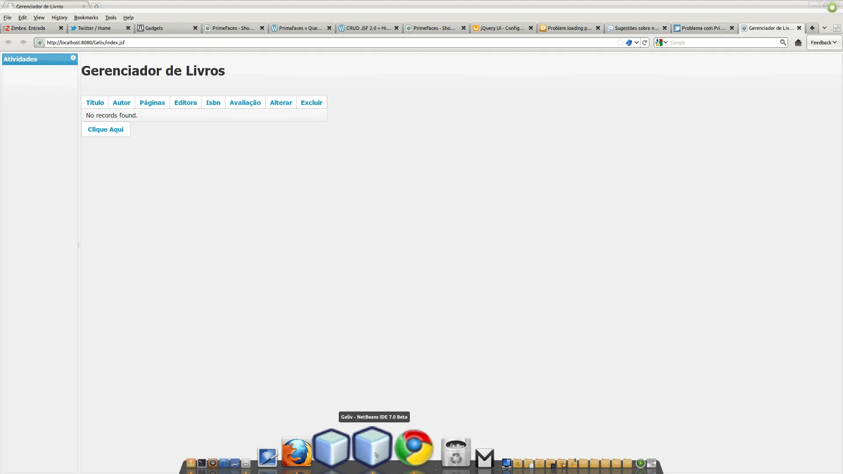Sort the table by Título column
The image size is (843, 474).
(95, 103)
